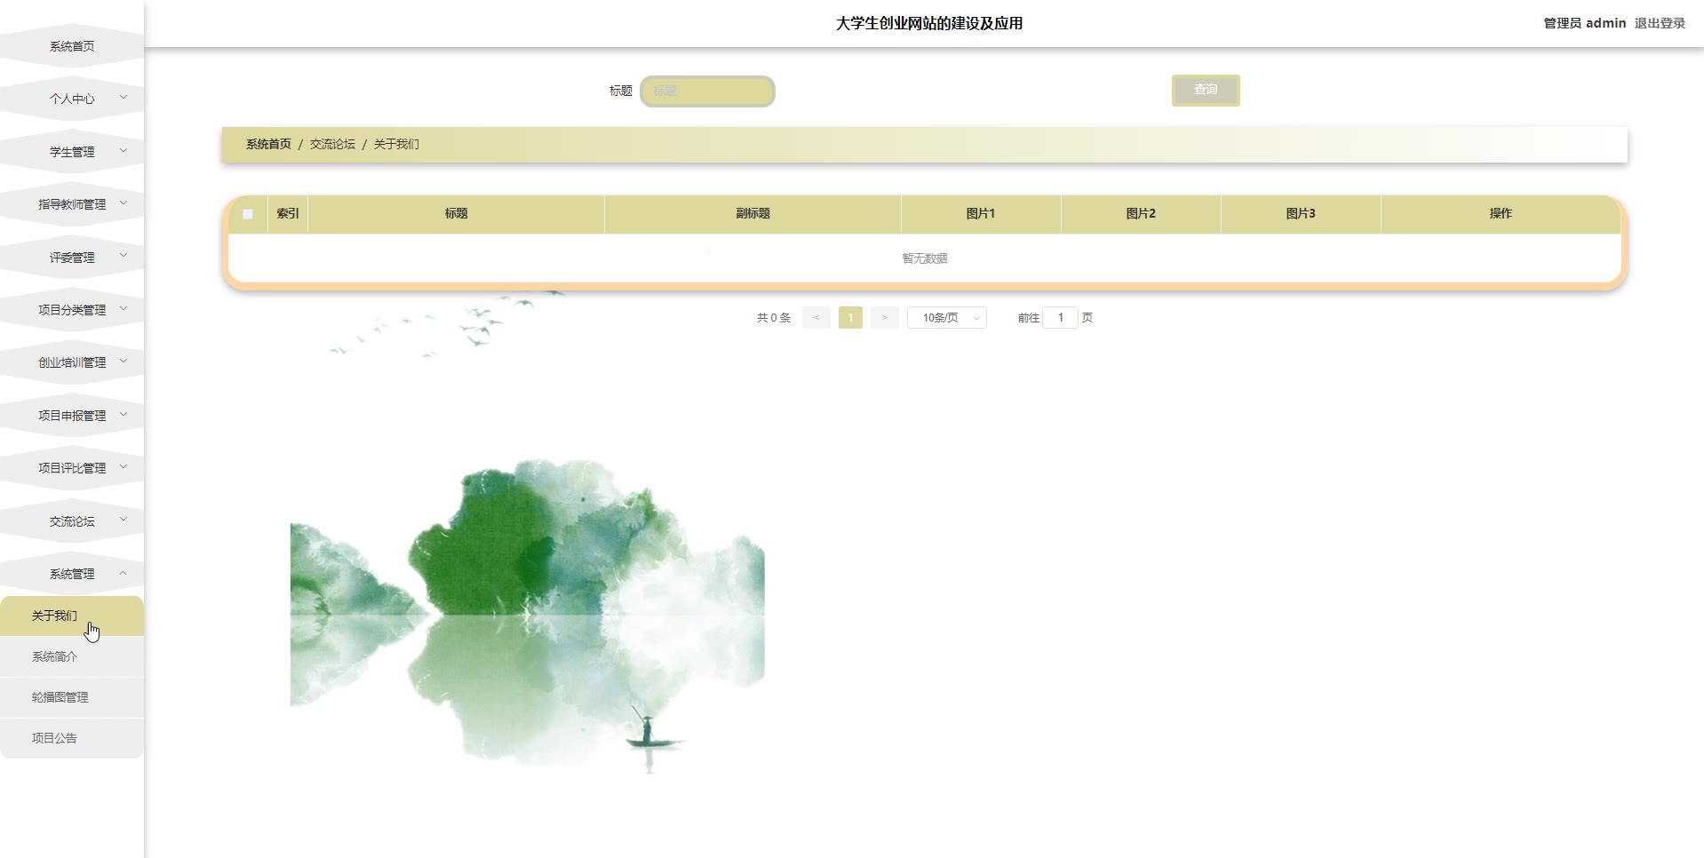Expand the 学生管理 menu
The width and height of the screenshot is (1704, 858).
point(72,152)
